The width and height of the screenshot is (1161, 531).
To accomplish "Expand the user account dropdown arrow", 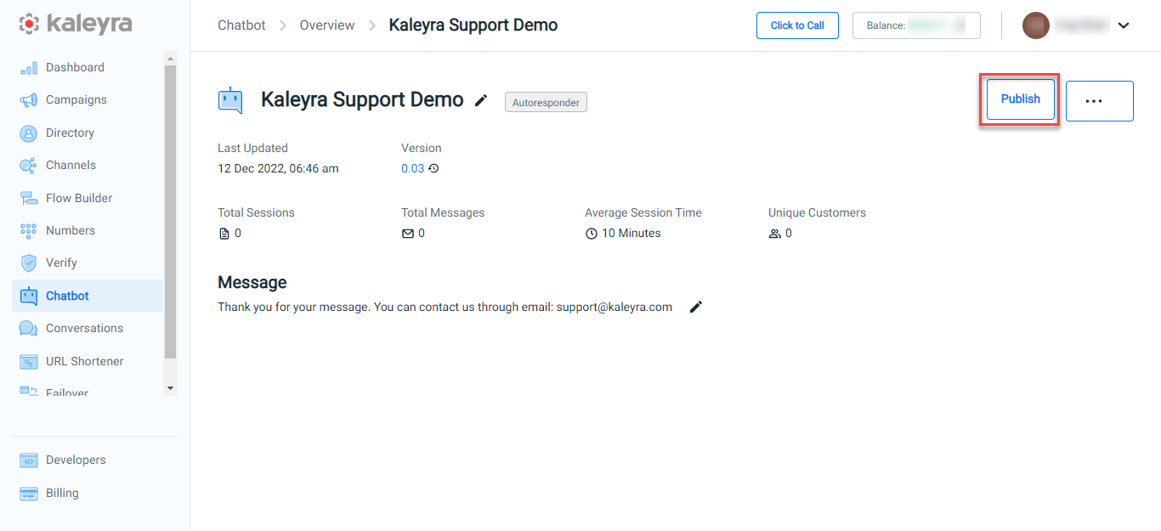I will [1124, 25].
